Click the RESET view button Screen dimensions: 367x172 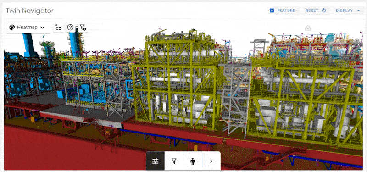316,11
